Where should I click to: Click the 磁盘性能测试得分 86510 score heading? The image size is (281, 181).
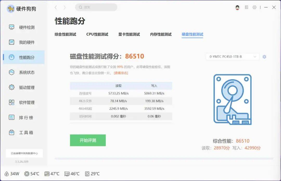[x=107, y=56]
